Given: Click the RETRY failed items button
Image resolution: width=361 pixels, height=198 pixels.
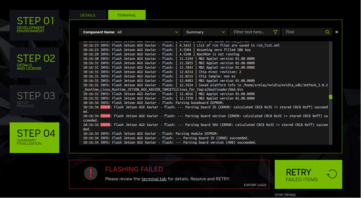Looking at the screenshot, I should [308, 174].
